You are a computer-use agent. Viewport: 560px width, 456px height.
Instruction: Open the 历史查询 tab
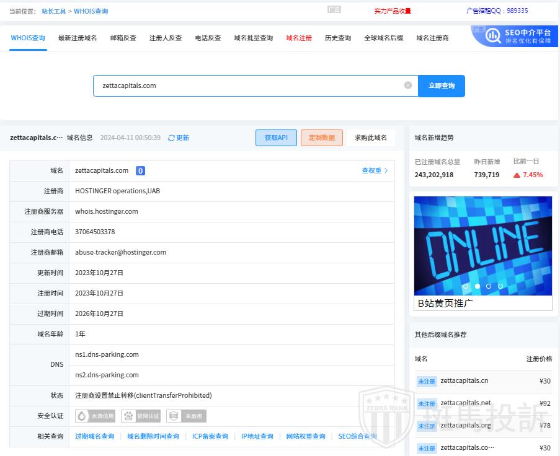pos(337,38)
